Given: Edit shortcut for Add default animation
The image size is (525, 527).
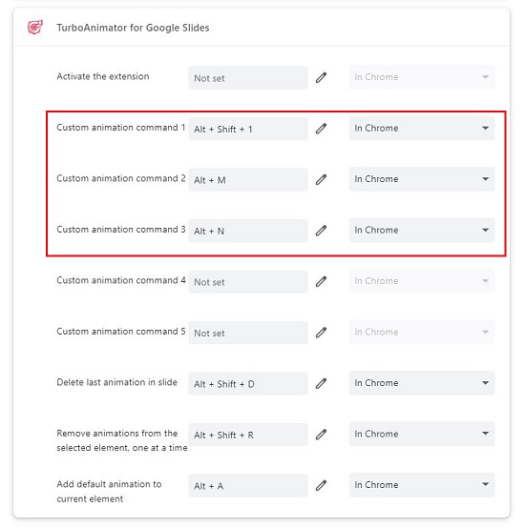Looking at the screenshot, I should click(322, 486).
